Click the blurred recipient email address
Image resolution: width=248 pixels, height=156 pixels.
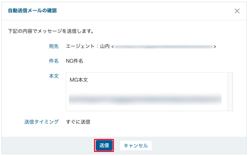click(164, 46)
